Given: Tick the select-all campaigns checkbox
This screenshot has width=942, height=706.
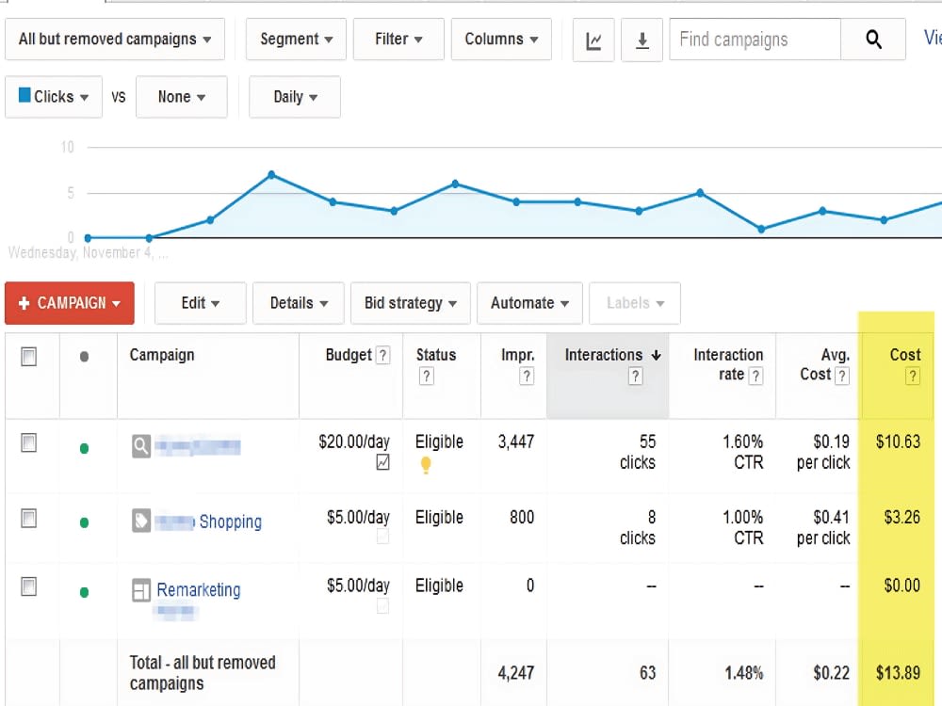Looking at the screenshot, I should click(x=29, y=357).
